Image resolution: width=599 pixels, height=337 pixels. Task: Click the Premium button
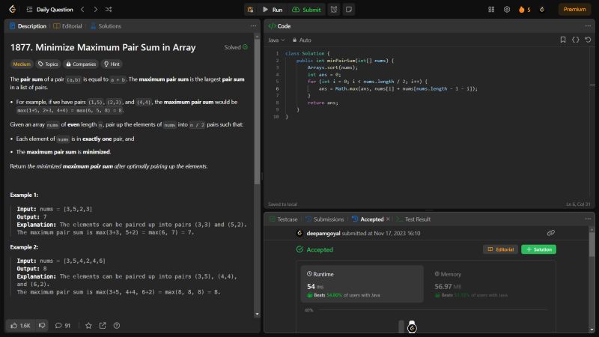tap(574, 10)
